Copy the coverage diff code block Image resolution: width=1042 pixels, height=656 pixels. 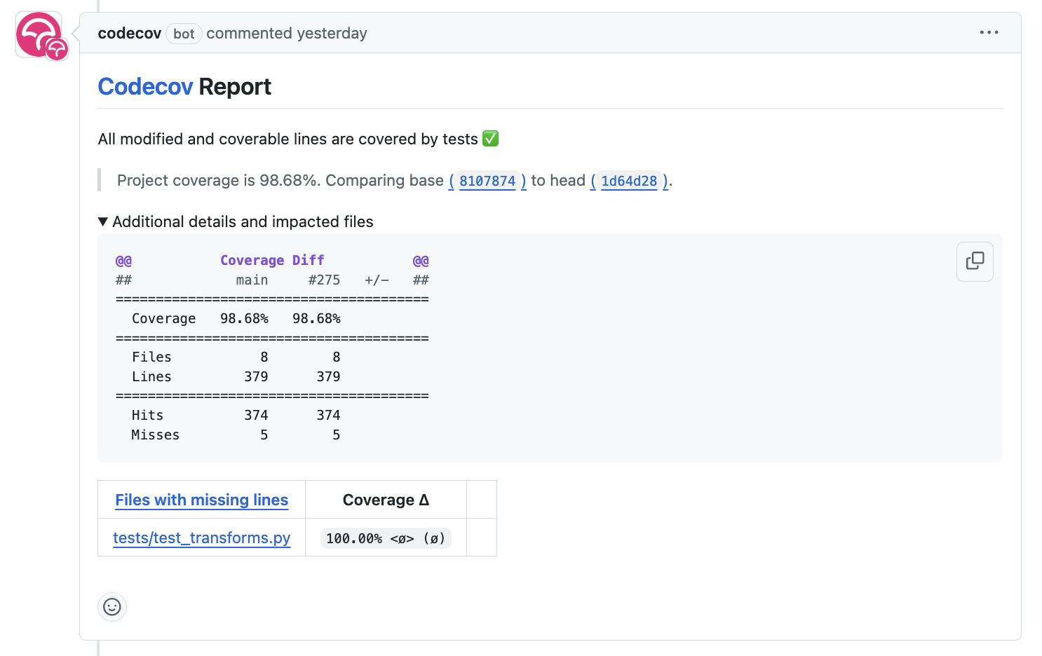[x=975, y=261]
